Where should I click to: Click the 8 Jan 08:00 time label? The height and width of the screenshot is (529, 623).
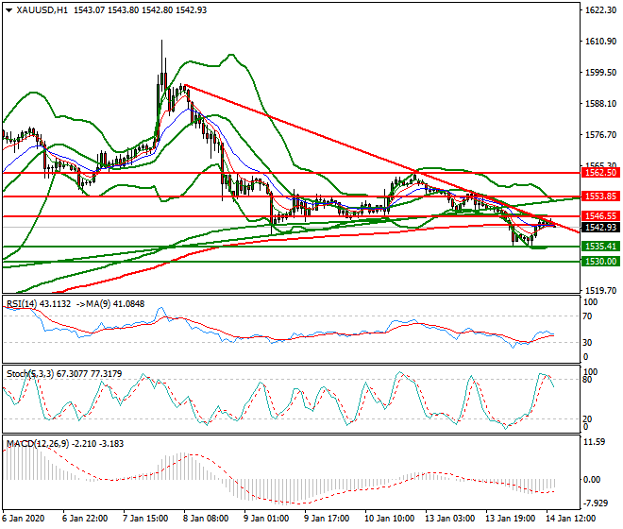(x=206, y=519)
